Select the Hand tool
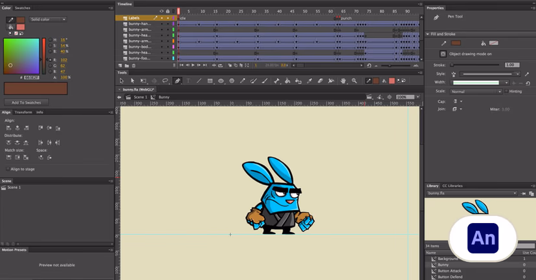The height and width of the screenshot is (280, 536). point(343,81)
